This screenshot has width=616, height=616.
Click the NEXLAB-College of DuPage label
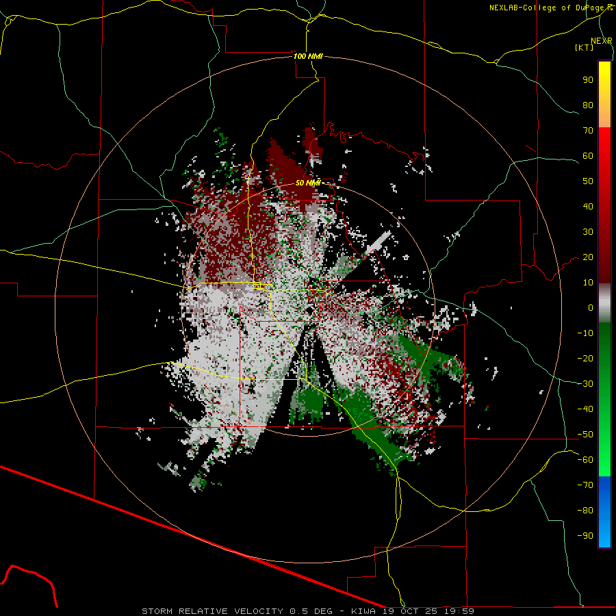[x=551, y=8]
